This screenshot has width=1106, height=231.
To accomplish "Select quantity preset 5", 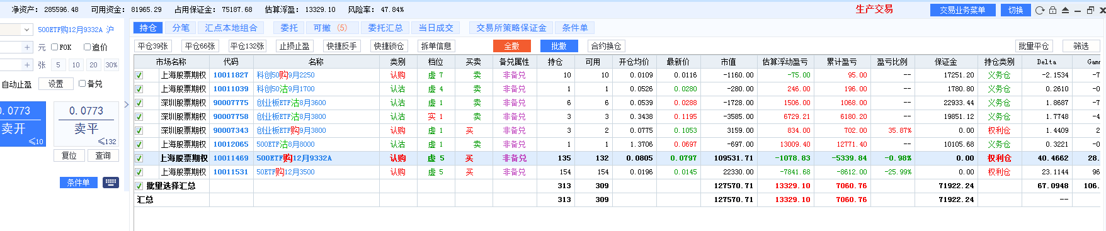I will pyautogui.click(x=58, y=65).
